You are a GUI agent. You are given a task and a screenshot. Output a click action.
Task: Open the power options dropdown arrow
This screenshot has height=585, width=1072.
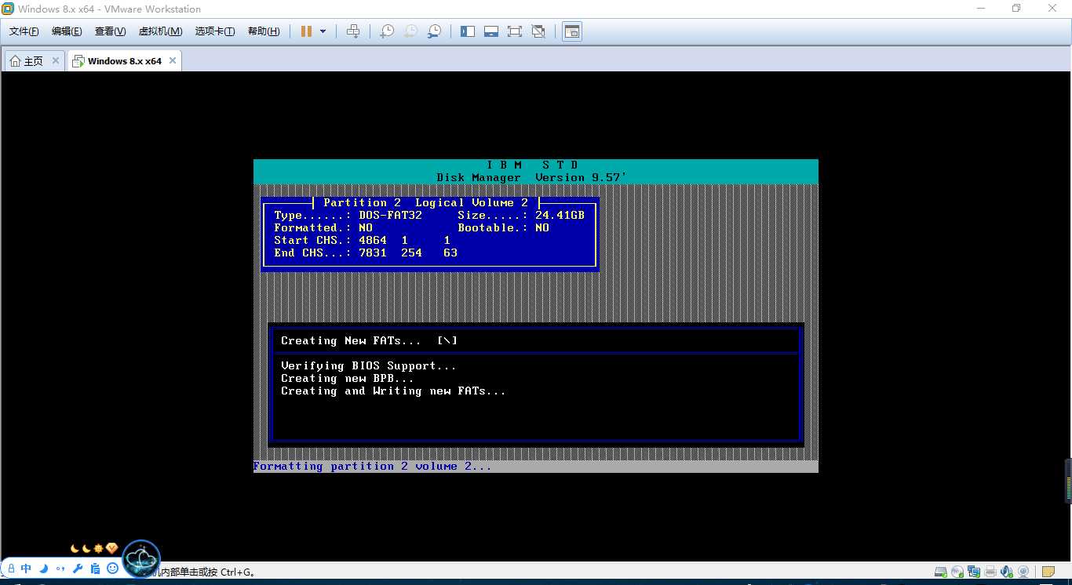(323, 31)
